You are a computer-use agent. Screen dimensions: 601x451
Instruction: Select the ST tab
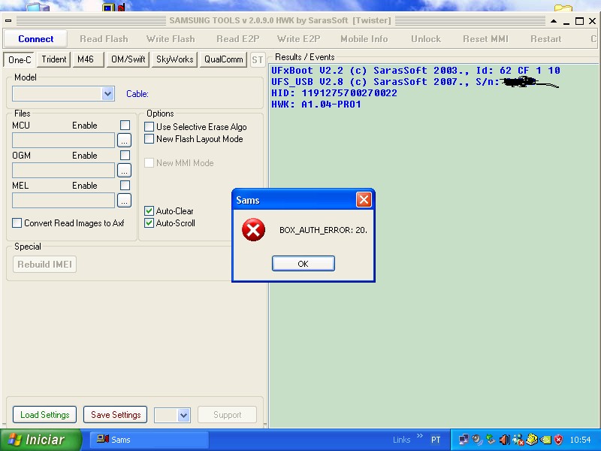pyautogui.click(x=257, y=60)
